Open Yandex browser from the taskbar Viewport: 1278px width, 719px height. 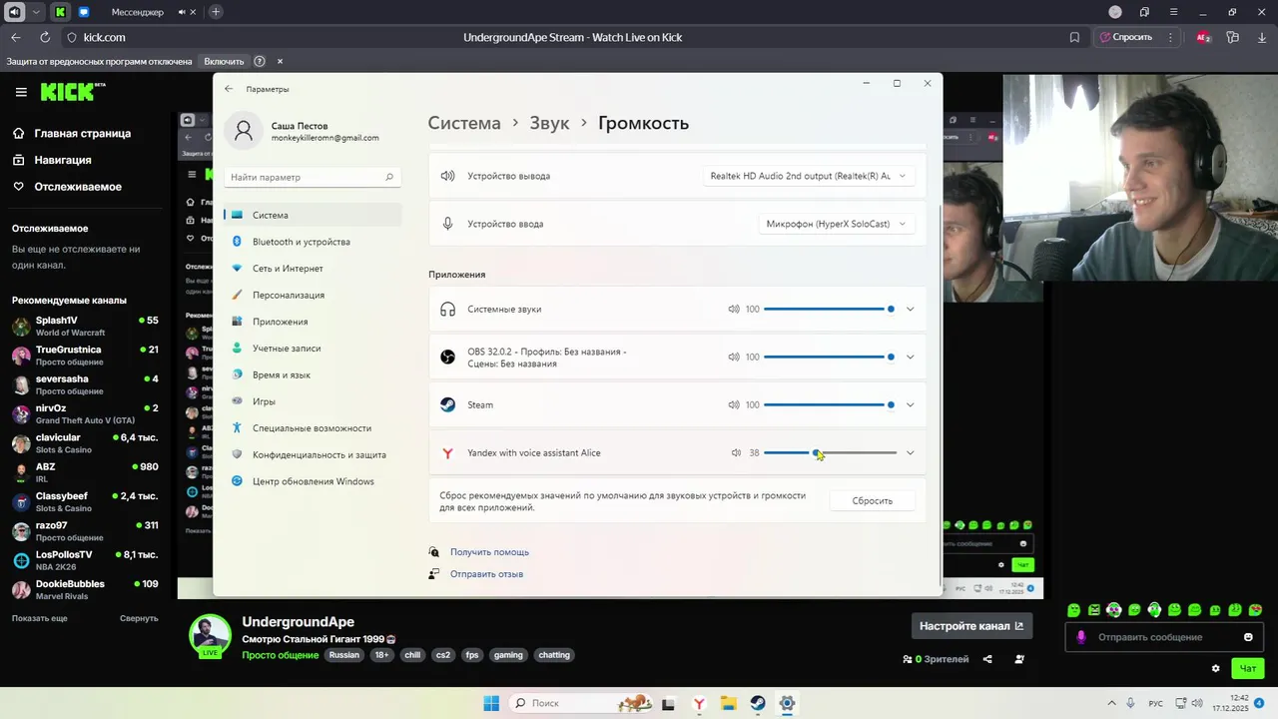(699, 703)
